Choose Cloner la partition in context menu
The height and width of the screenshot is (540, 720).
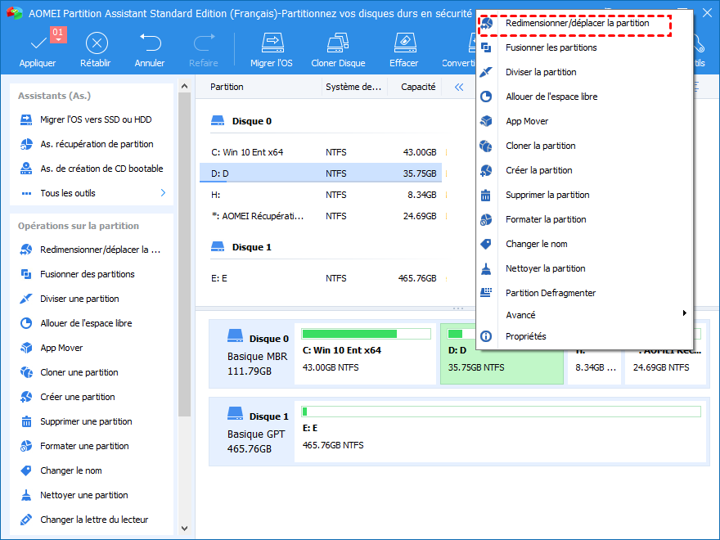[x=584, y=146]
